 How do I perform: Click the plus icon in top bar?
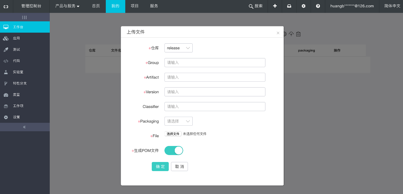coord(275,6)
